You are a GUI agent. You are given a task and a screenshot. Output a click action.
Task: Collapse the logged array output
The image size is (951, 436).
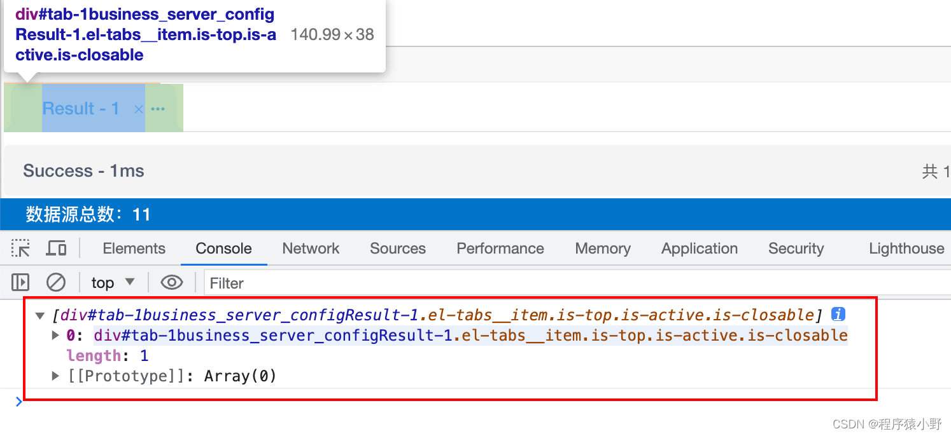pos(40,315)
